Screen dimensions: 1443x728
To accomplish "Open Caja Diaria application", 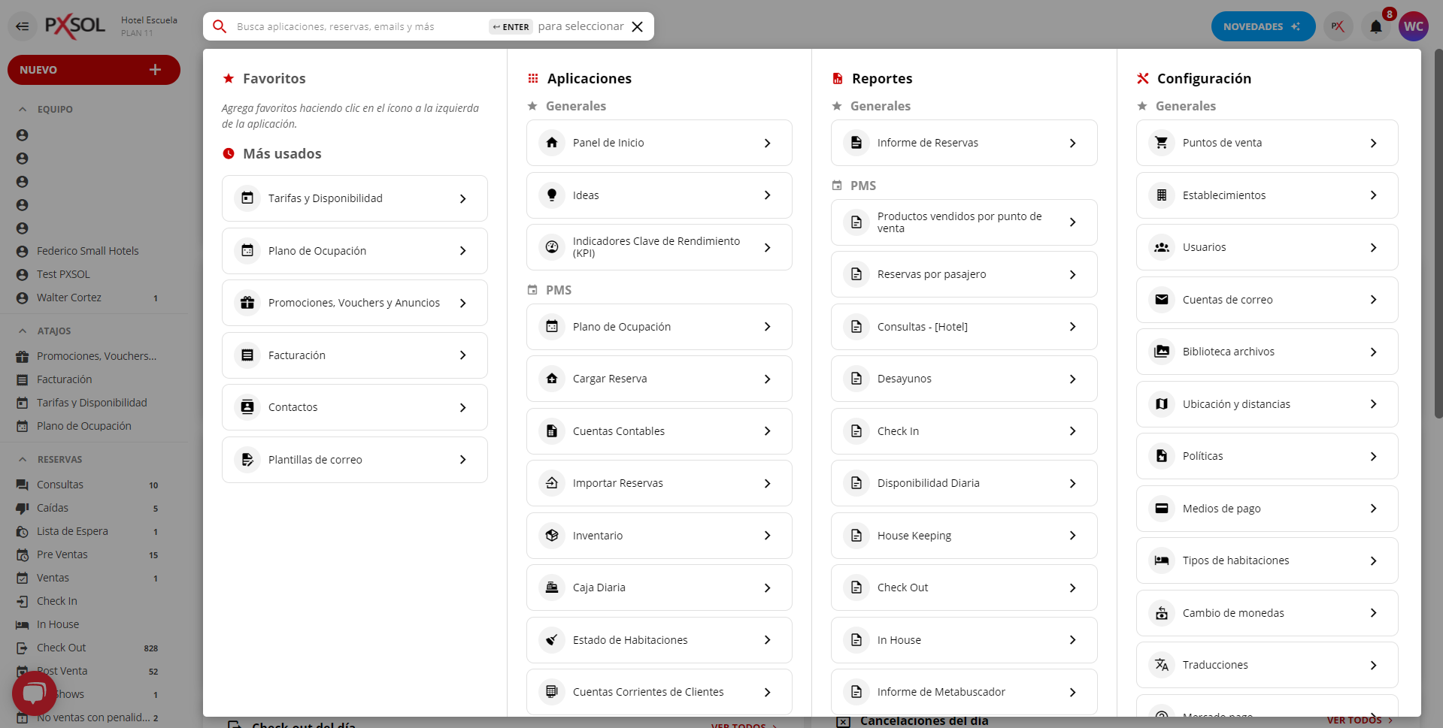I will 659,588.
